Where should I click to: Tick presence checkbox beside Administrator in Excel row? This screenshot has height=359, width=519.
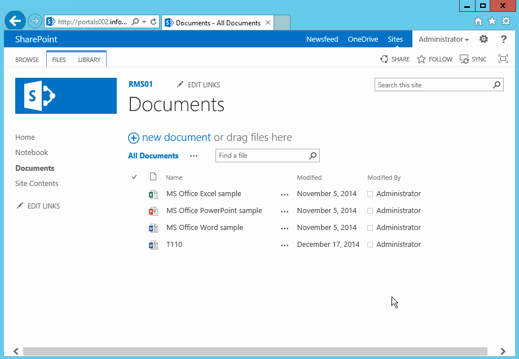[370, 194]
